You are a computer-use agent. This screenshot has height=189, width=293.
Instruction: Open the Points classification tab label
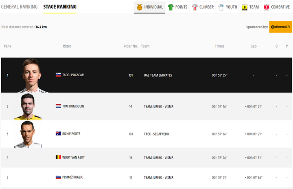[181, 7]
